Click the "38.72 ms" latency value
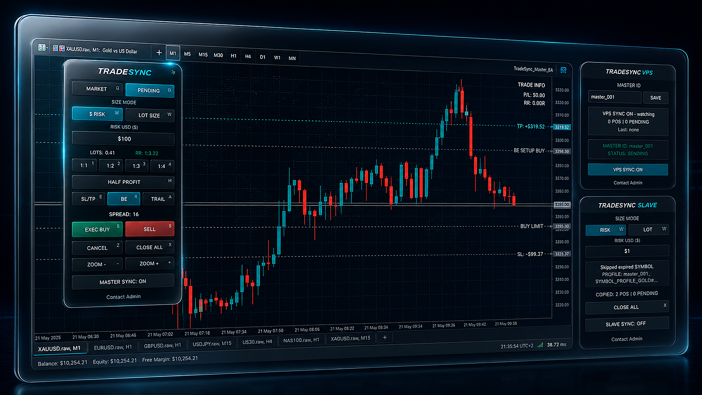Viewport: 702px width, 395px height. click(x=557, y=345)
